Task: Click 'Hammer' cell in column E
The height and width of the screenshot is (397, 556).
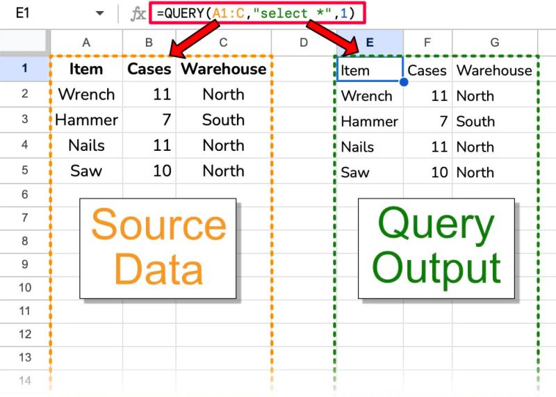Action: [370, 122]
